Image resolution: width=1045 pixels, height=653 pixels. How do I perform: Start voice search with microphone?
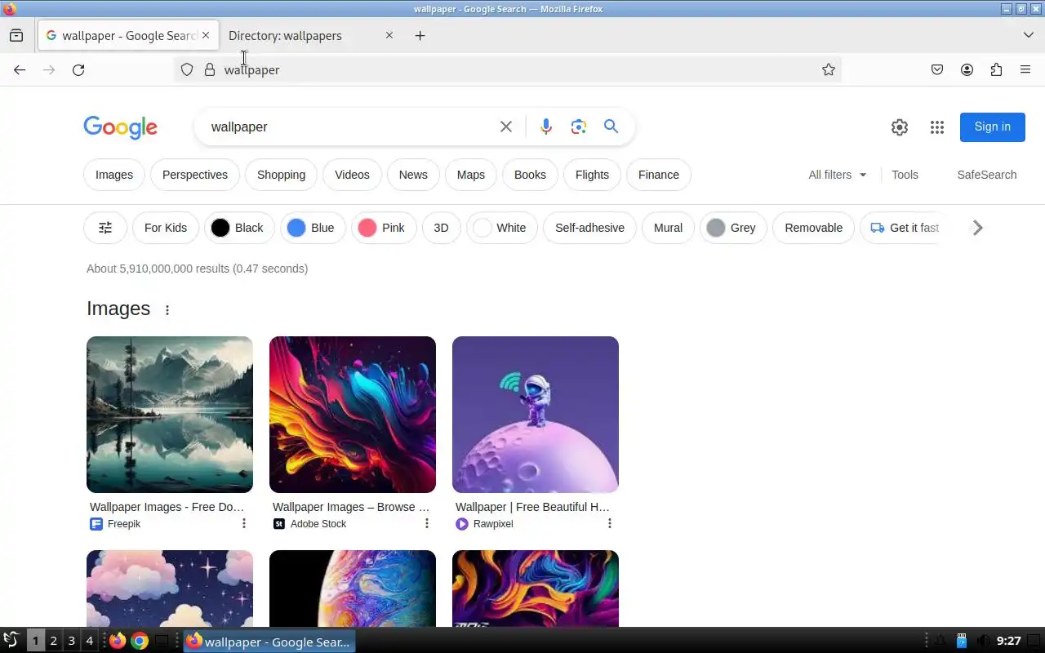click(x=546, y=127)
